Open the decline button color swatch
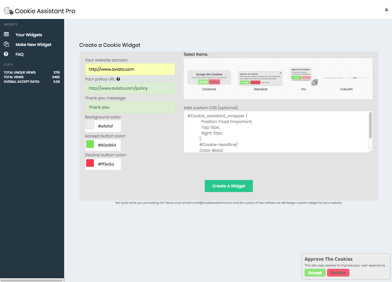Viewport: 392px width, 282px height. tap(90, 163)
